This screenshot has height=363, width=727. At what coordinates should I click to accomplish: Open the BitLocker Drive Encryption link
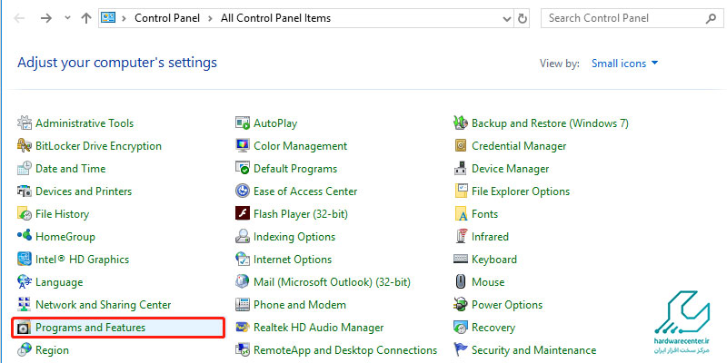click(98, 146)
